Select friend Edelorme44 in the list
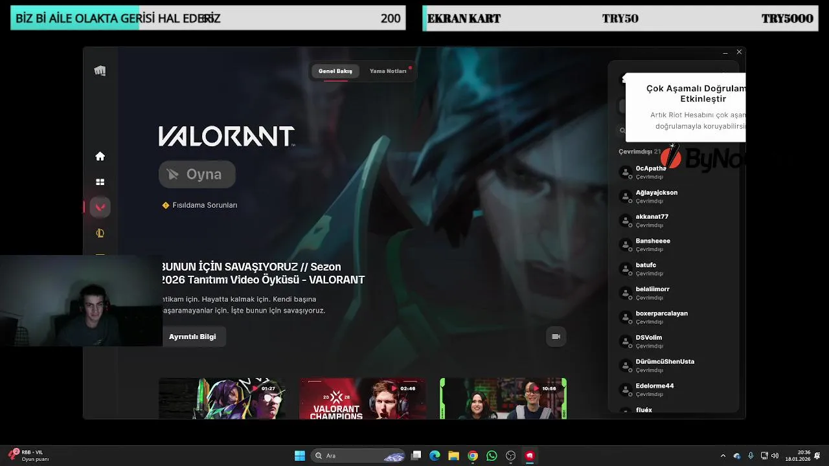 (674, 390)
